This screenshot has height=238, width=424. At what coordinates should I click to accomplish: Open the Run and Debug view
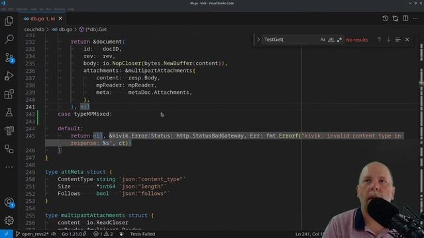(x=9, y=76)
